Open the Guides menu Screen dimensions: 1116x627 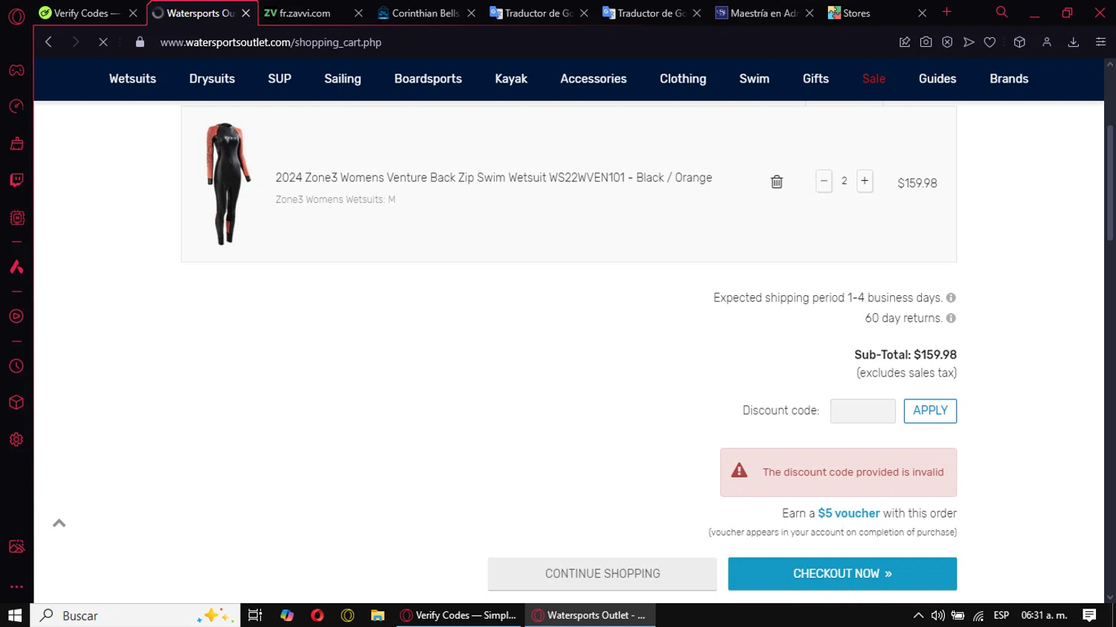(937, 79)
